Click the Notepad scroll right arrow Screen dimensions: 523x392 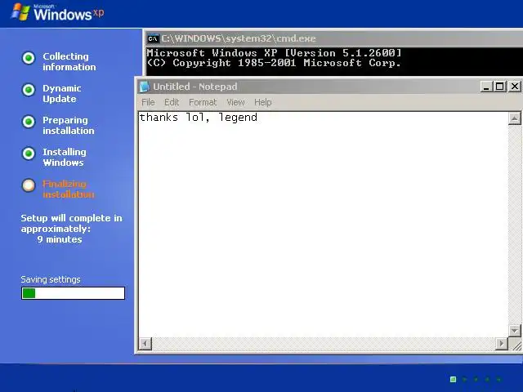tap(501, 343)
